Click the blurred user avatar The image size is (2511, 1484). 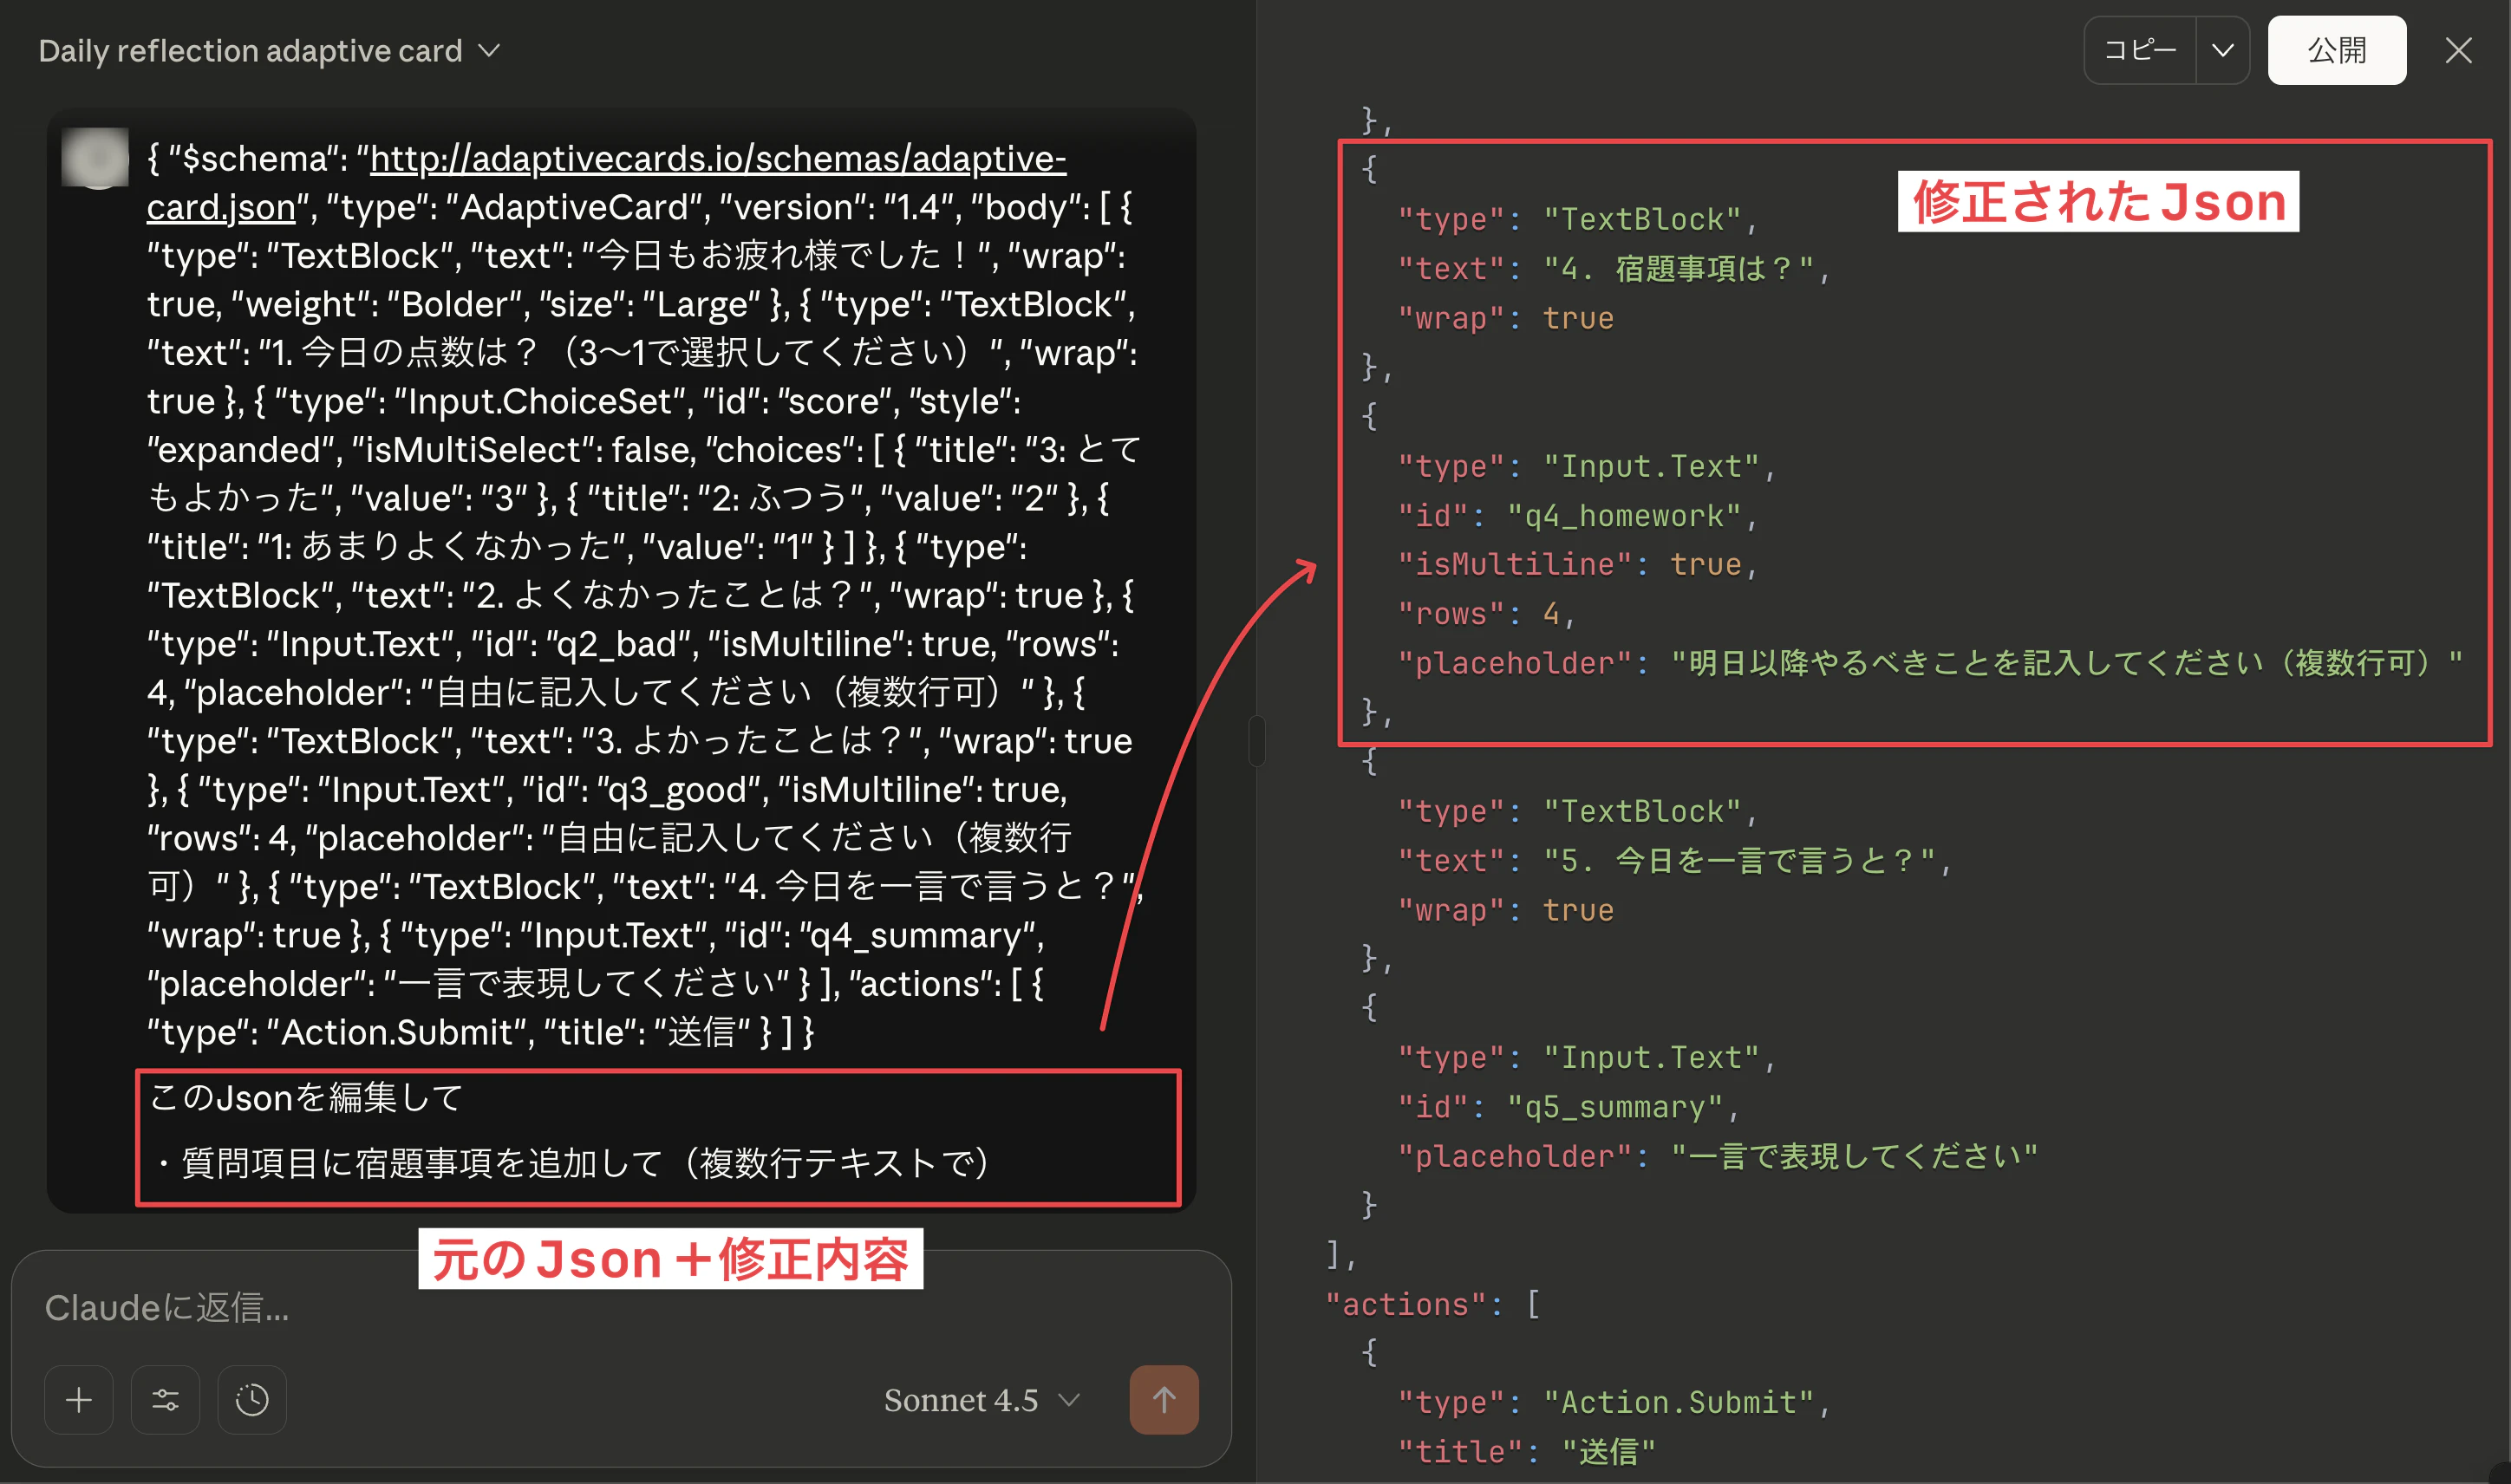[96, 158]
